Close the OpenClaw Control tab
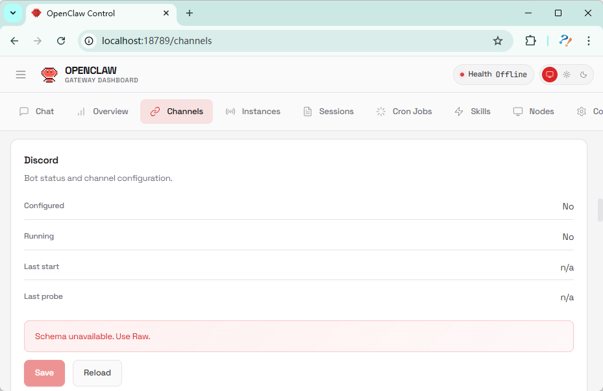The height and width of the screenshot is (391, 603). pos(166,13)
